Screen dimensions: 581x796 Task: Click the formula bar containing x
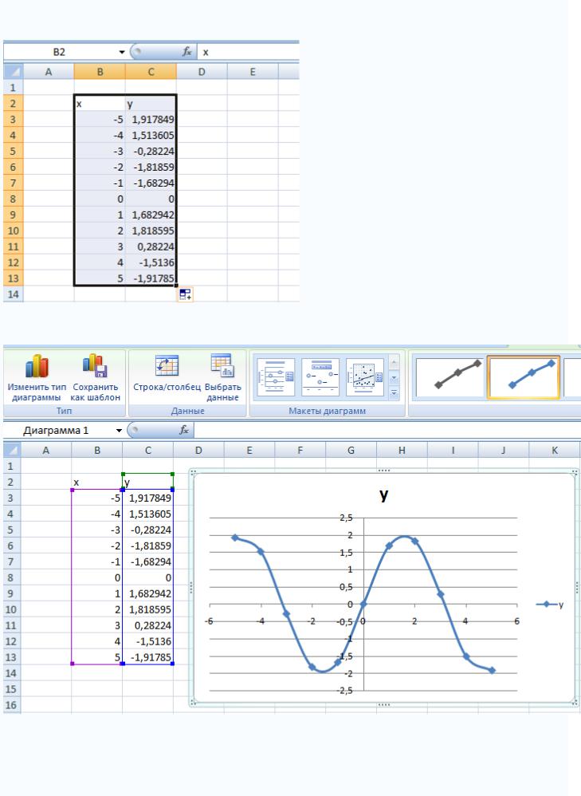pyautogui.click(x=248, y=52)
